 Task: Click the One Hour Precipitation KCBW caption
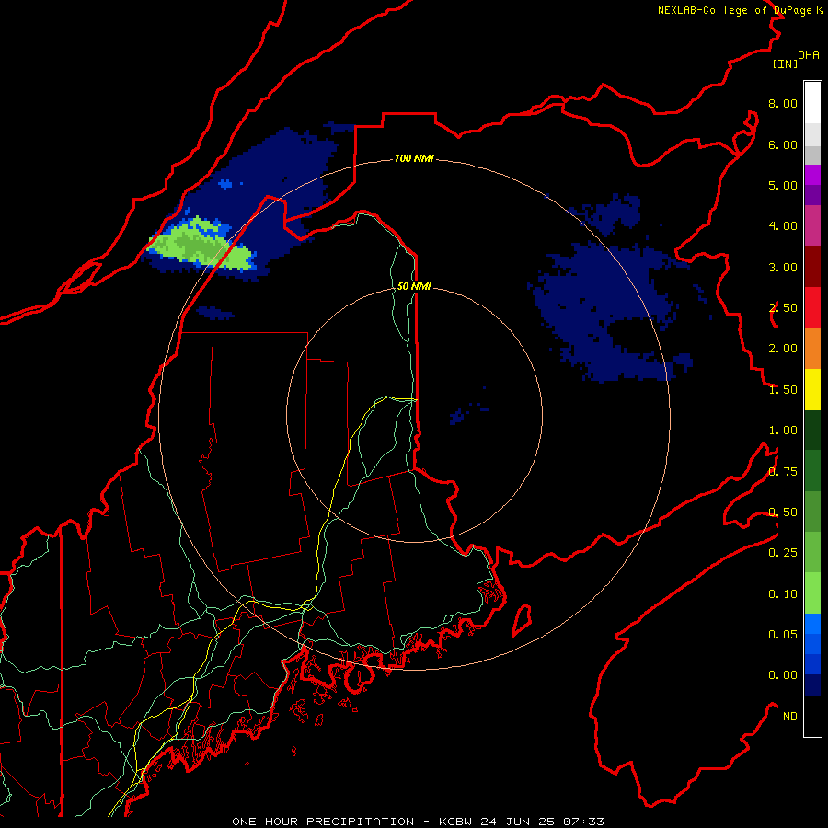[x=418, y=822]
